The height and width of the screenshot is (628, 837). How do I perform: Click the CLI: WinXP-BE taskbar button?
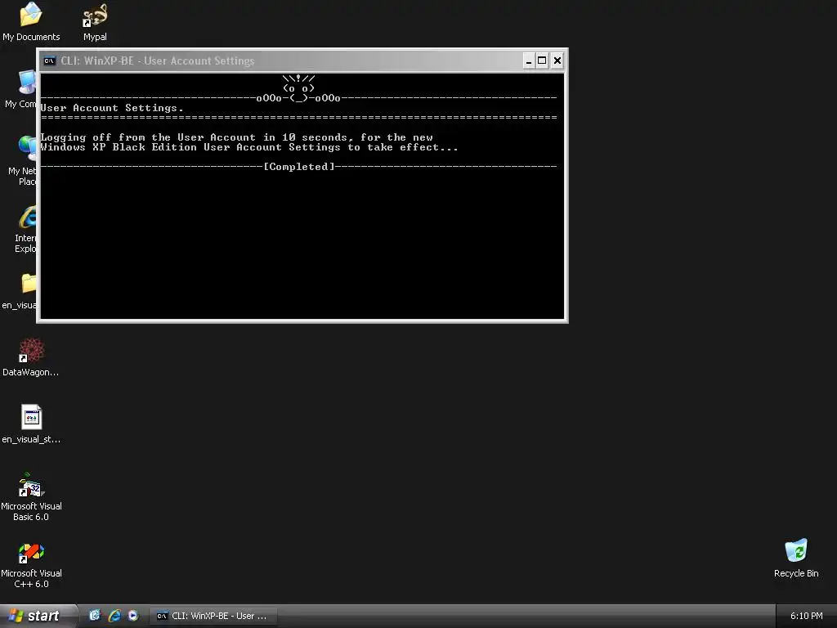coord(213,616)
